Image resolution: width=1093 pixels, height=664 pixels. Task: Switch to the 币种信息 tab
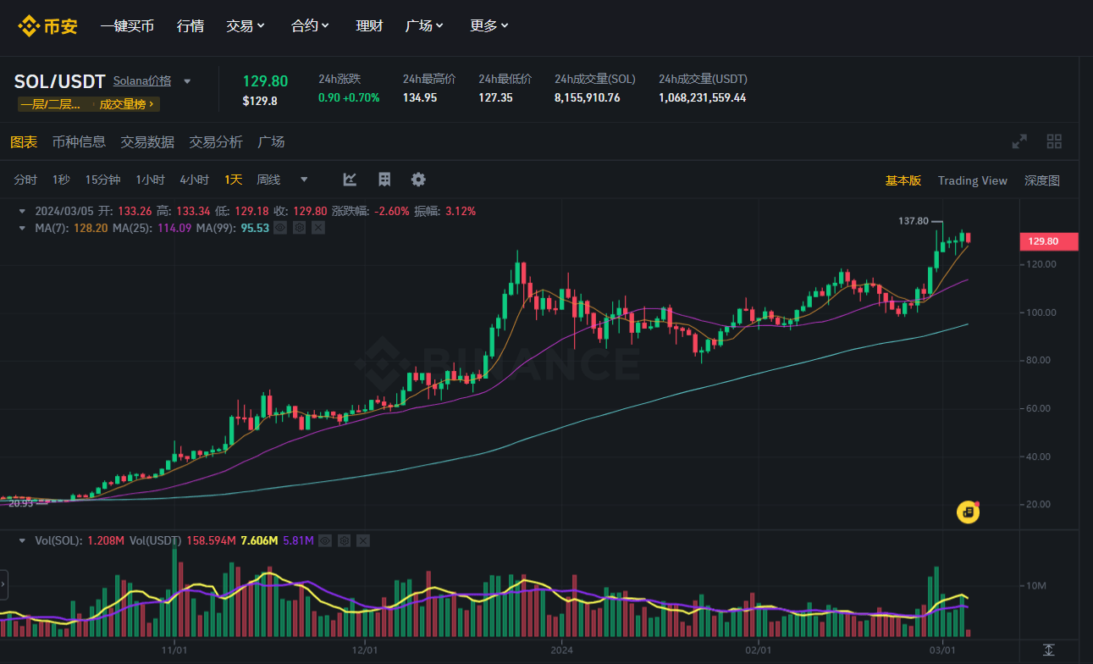pyautogui.click(x=79, y=141)
